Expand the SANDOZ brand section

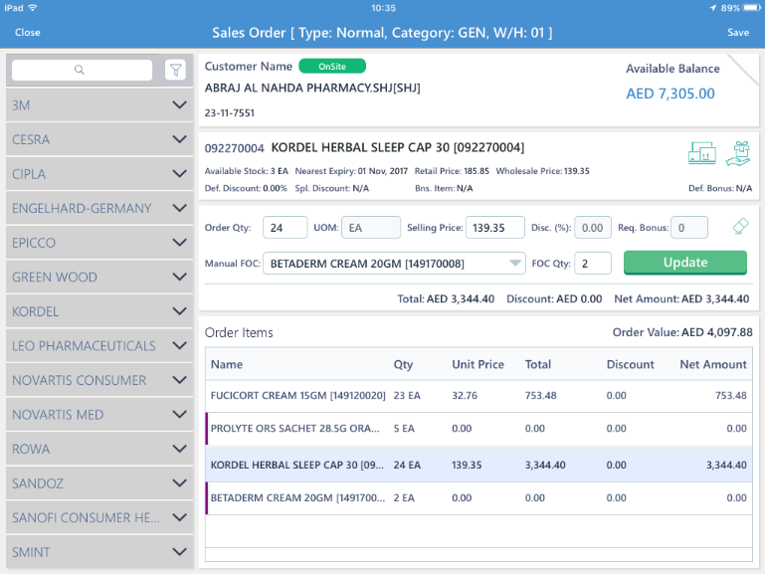point(99,483)
